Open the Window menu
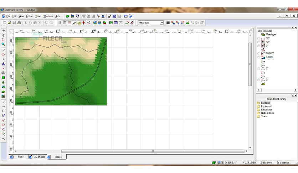 (48, 16)
